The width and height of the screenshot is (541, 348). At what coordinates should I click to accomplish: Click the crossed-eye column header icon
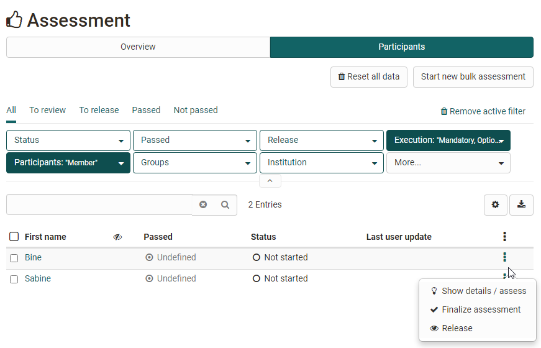click(x=117, y=237)
